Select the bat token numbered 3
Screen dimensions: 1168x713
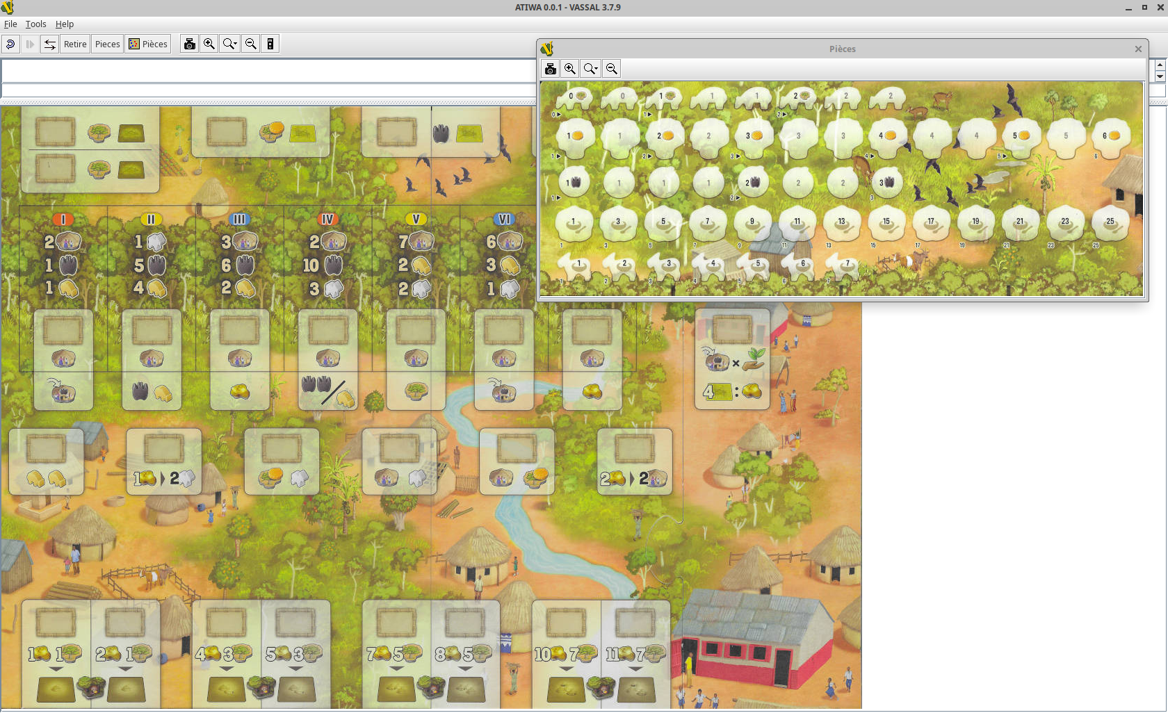click(887, 183)
